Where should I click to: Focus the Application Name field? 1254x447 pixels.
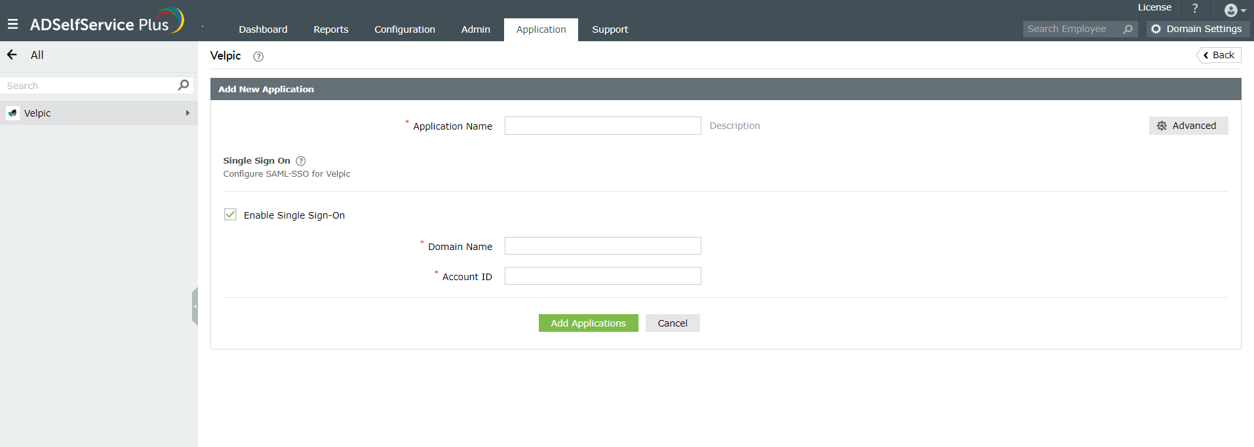pos(603,126)
